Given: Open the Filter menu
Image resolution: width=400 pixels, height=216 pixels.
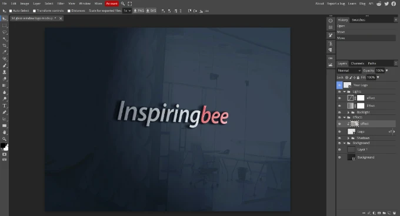Looking at the screenshot, I should click(61, 4).
